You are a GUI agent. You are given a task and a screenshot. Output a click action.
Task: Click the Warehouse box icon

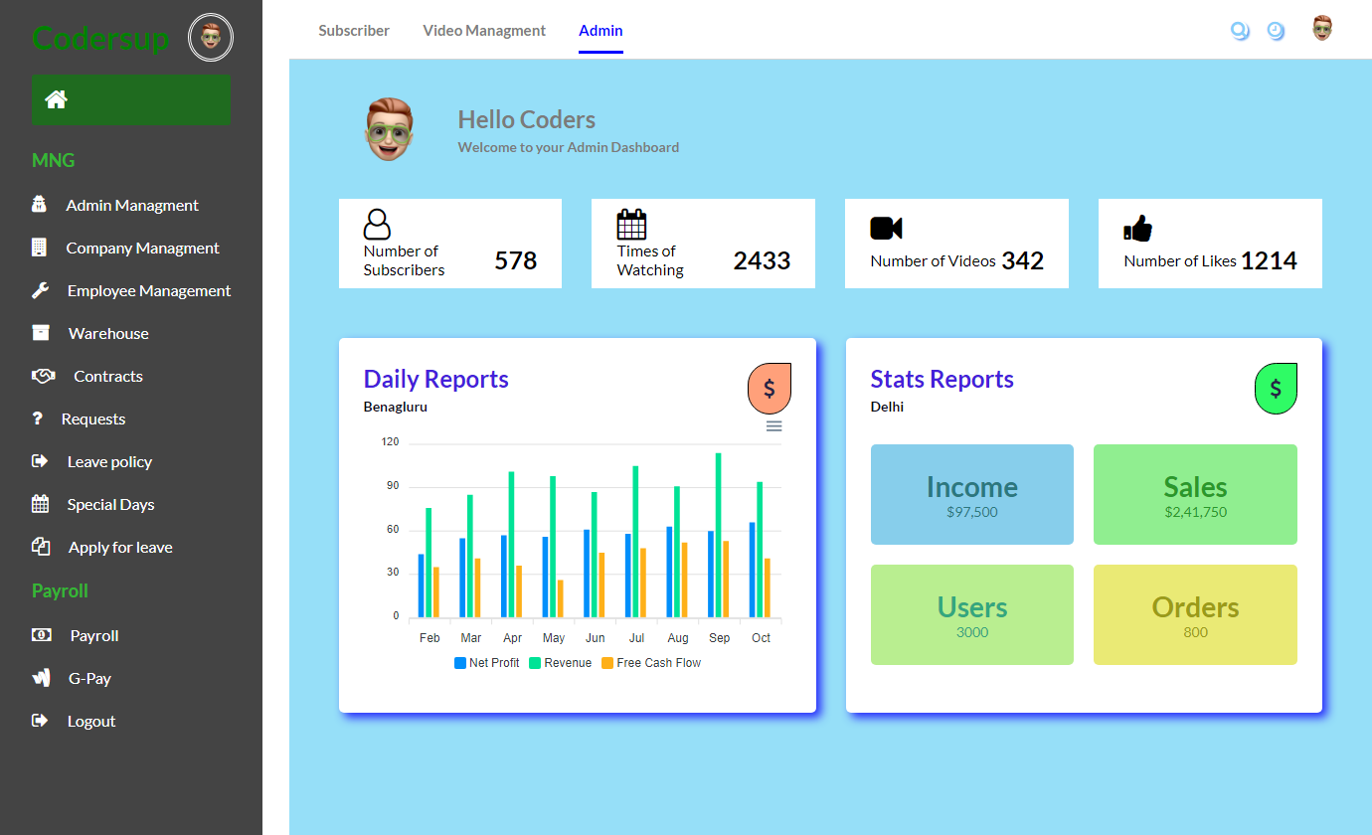41,333
